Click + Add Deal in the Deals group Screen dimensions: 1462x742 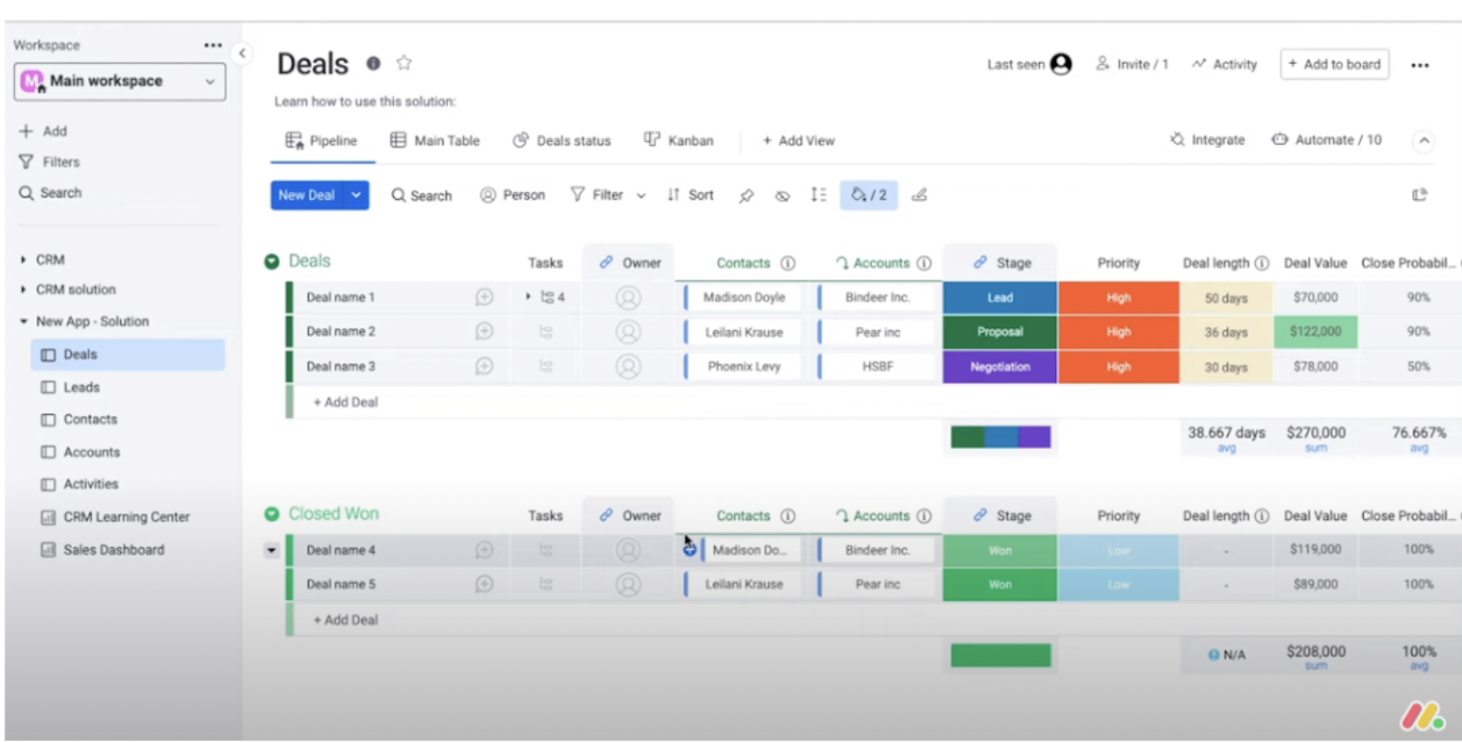coord(346,402)
